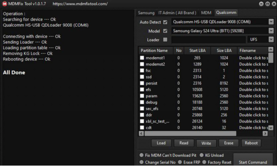Open the IT Admin (All Brand) tab
The height and width of the screenshot is (166, 277).
(177, 13)
